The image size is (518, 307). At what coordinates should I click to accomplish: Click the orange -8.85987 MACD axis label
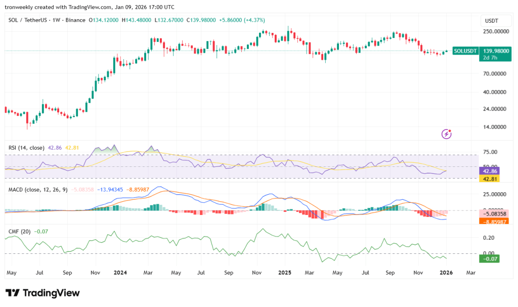point(494,222)
